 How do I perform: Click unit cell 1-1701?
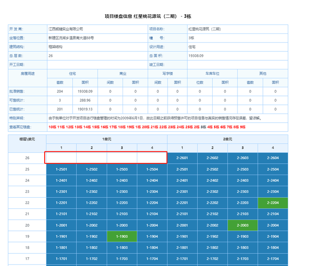(x=62, y=259)
